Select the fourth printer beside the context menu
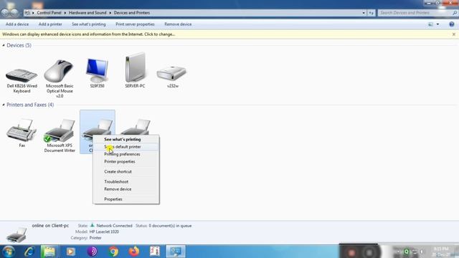 (x=136, y=126)
